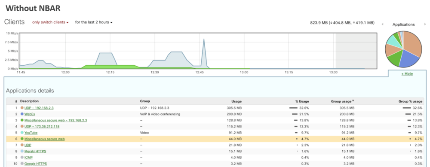Click the 4.0 MB usage for ICMP
Viewport: 430px width, 167px height.
pos(236,158)
